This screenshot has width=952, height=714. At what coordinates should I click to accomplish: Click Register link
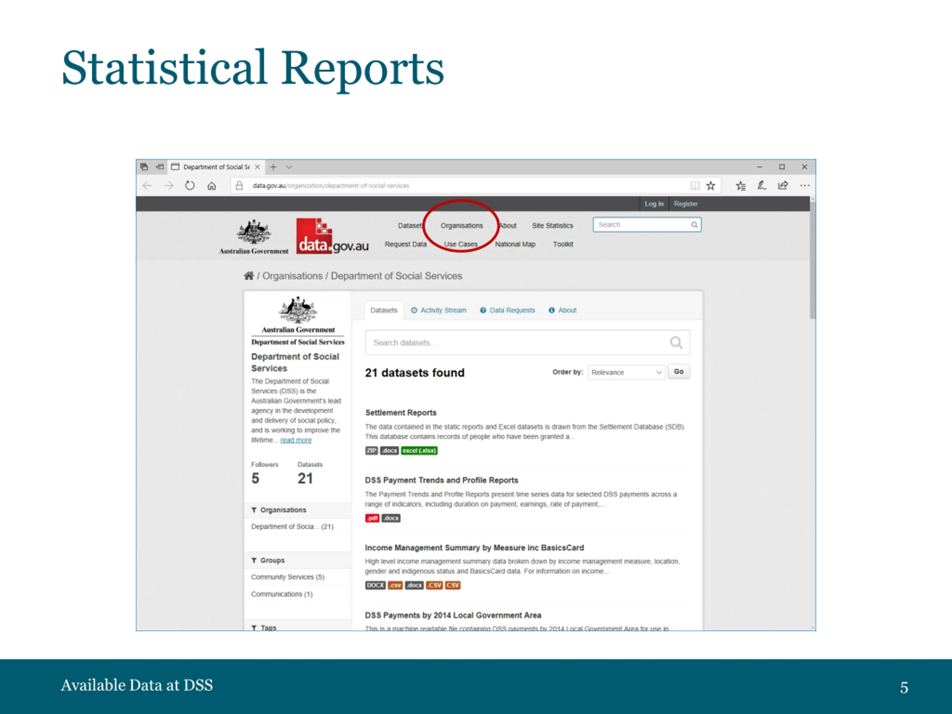pos(686,204)
